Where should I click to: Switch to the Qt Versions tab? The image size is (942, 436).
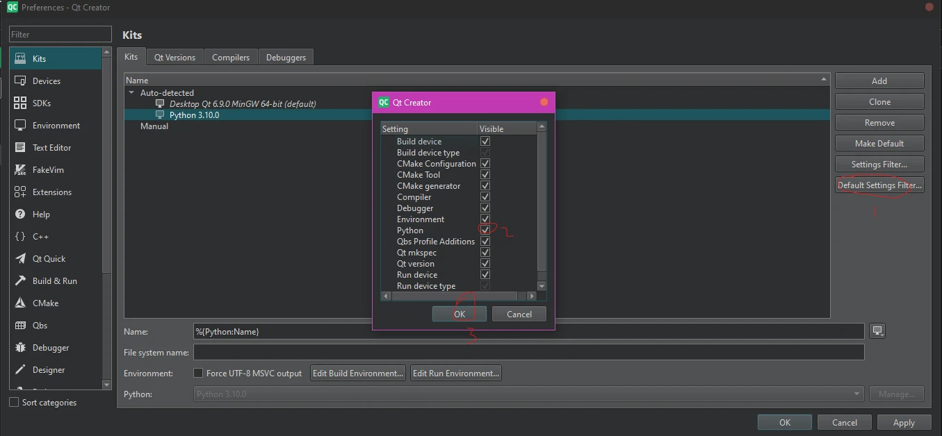click(175, 58)
